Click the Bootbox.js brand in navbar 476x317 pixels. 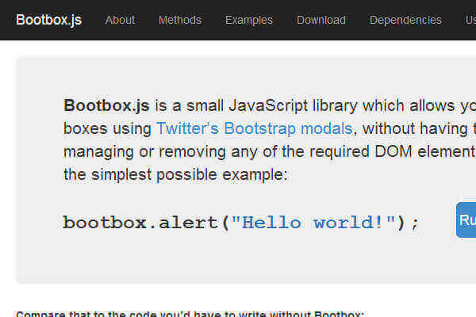click(x=48, y=20)
